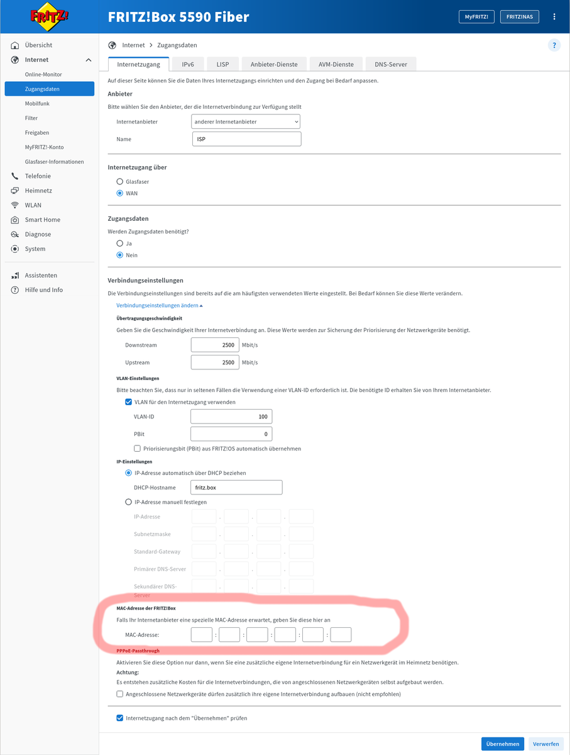
Task: Collapse Verbindungseinstellungen ändern link
Action: 160,305
